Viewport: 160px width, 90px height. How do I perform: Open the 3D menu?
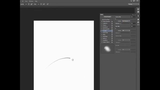pos(23,1)
